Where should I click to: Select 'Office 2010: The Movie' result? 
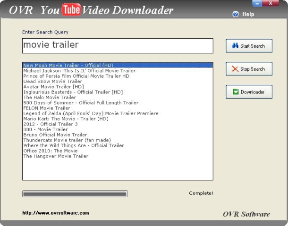coord(118,151)
